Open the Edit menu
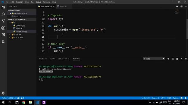Image resolution: width=188 pixels, height=105 pixels. pyautogui.click(x=12, y=2)
